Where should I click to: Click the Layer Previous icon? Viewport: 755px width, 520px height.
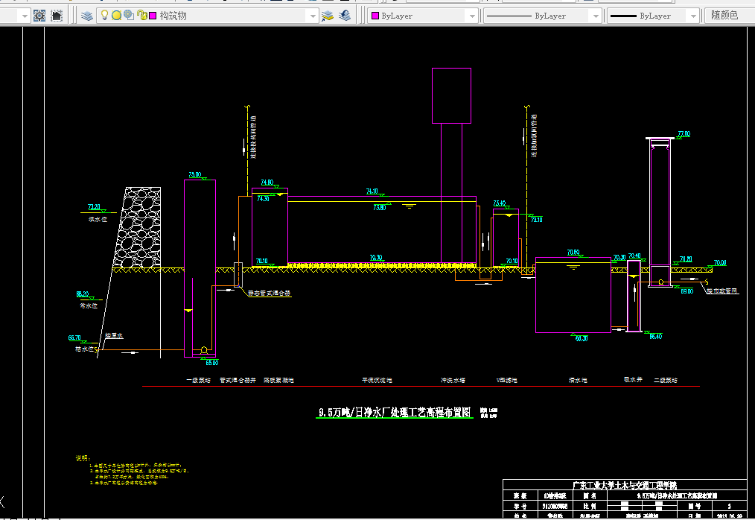coord(345,16)
